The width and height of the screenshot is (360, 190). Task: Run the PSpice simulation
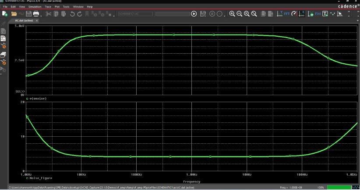pyautogui.click(x=194, y=14)
